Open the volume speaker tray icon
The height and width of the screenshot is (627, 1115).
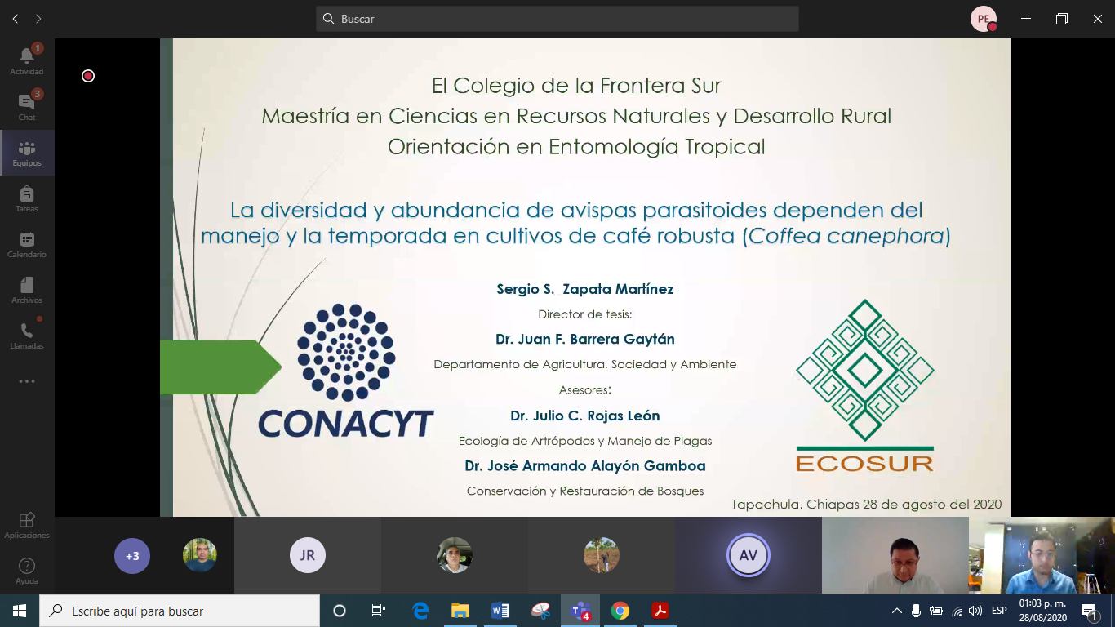click(975, 611)
